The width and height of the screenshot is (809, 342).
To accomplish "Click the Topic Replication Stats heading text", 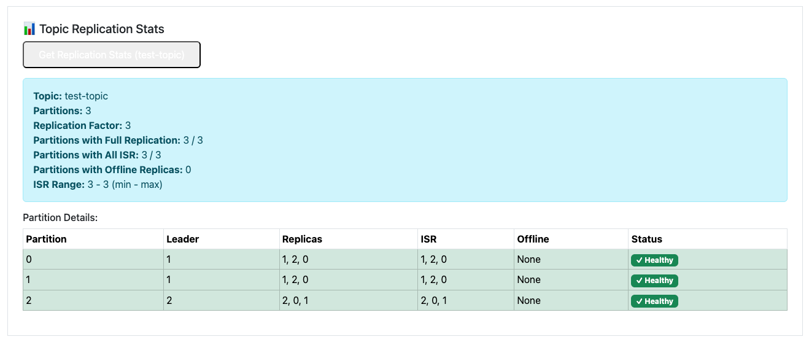I will (x=102, y=29).
